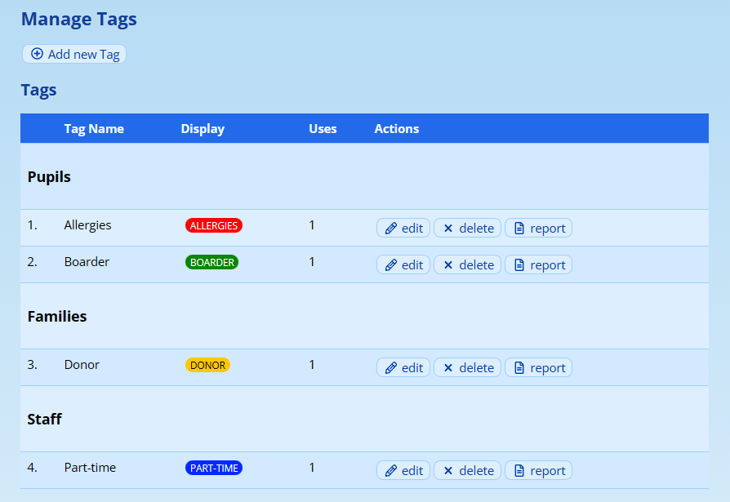This screenshot has height=502, width=730.
Task: Click the pencil icon in the Part-time row
Action: tap(390, 471)
